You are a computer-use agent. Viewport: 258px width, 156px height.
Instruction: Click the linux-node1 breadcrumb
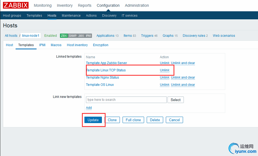click(31, 36)
